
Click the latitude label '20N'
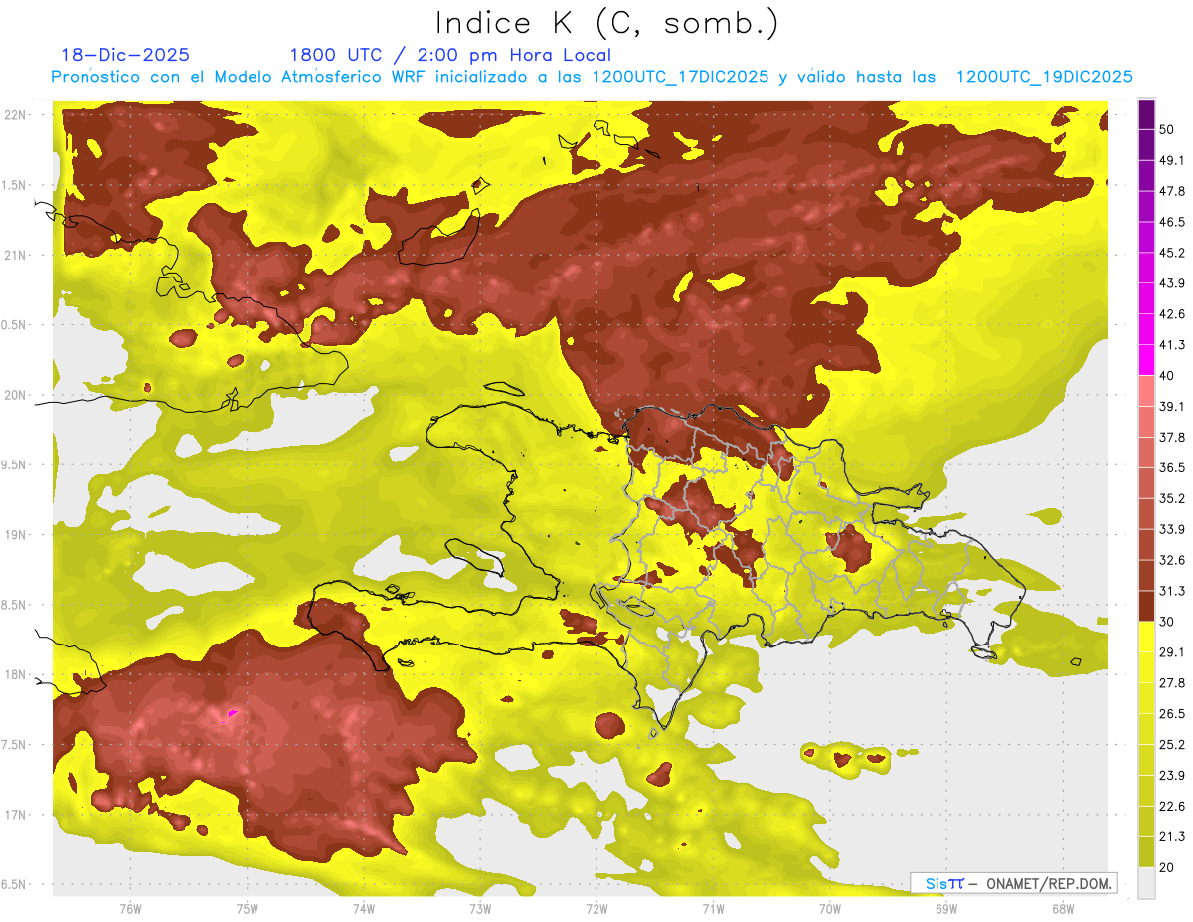(16, 395)
